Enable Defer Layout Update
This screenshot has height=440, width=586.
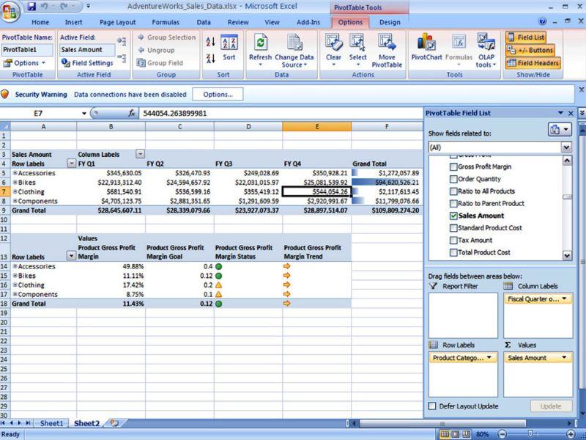pos(434,406)
